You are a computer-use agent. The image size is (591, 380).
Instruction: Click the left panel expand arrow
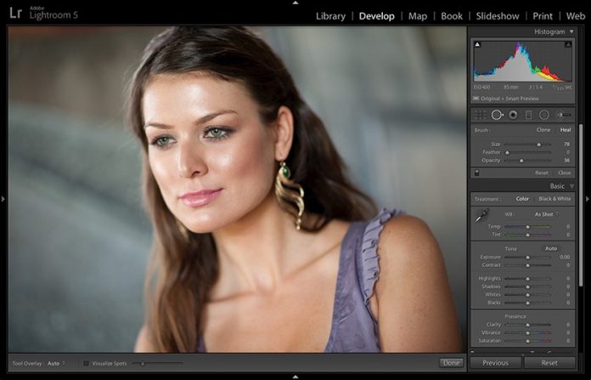click(x=3, y=199)
